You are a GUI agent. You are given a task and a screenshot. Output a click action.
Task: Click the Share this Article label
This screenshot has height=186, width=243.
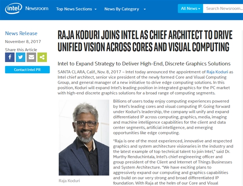pos(21,50)
